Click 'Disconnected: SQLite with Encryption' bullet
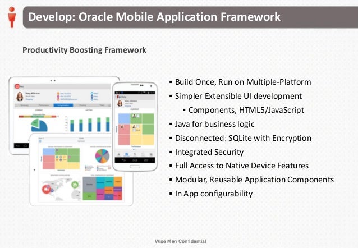Screen dimensions: 358x248 243,139
